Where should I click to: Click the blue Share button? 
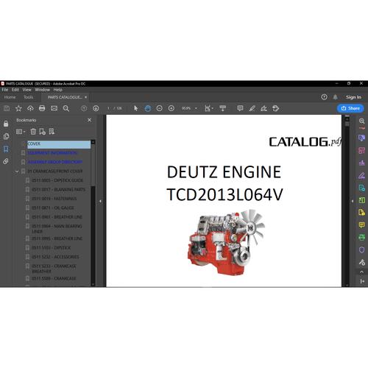tap(350, 108)
